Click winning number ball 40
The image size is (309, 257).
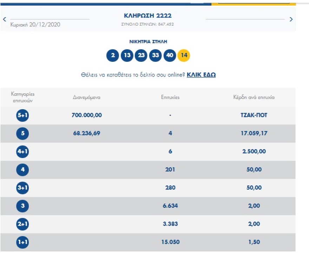tap(170, 55)
